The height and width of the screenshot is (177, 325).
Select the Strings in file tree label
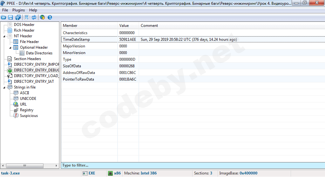pos(25,87)
